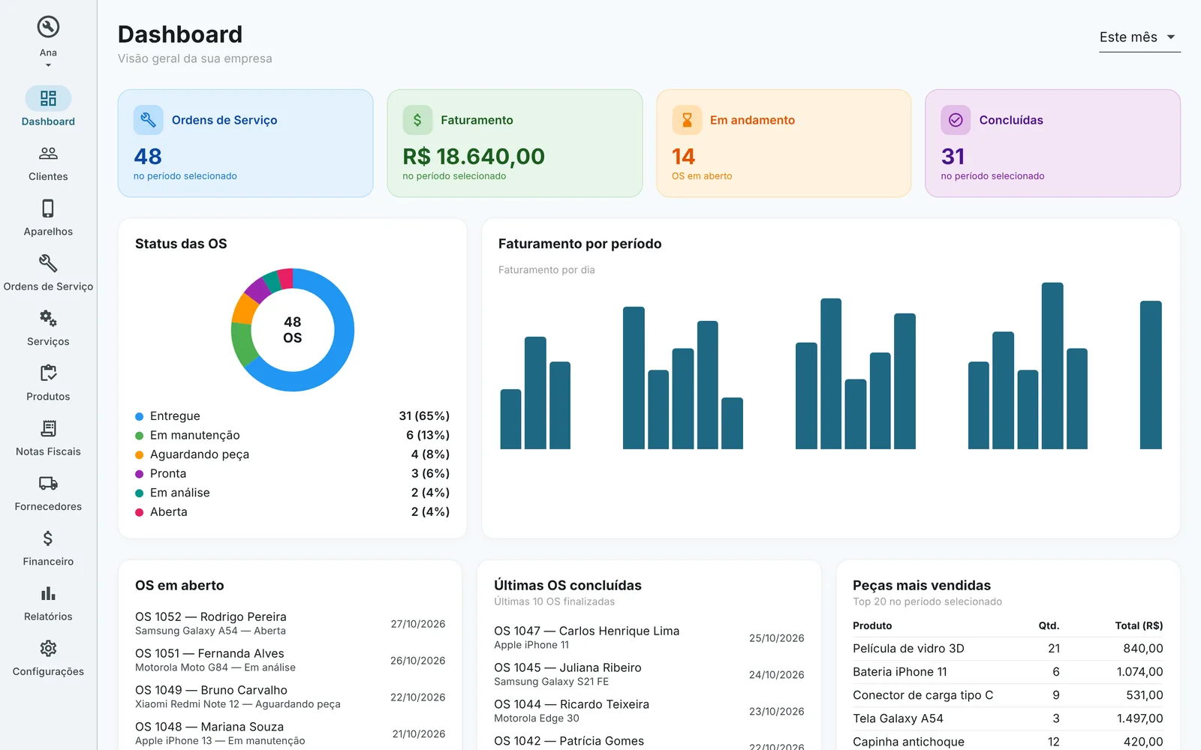Open the Dashboard sidebar icon
The width and height of the screenshot is (1201, 750).
48,98
